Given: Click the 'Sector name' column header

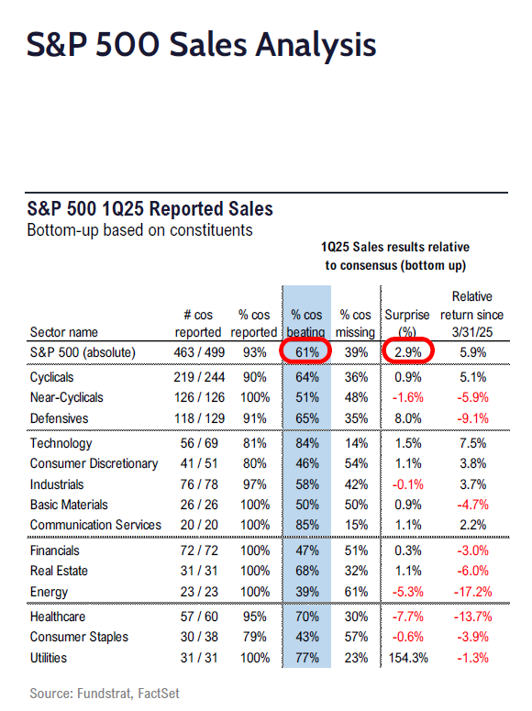Looking at the screenshot, I should [64, 332].
